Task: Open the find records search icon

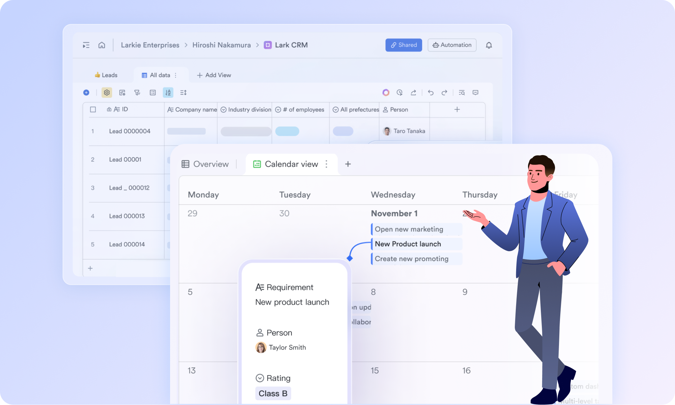Action: click(x=462, y=93)
